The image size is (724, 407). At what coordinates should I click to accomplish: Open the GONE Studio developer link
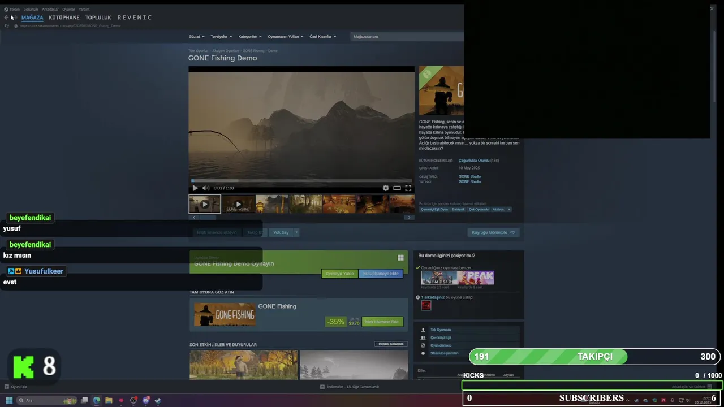469,176
